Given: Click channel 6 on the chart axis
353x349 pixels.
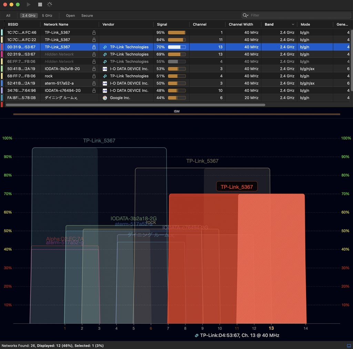Looking at the screenshot, I should pyautogui.click(x=151, y=328).
